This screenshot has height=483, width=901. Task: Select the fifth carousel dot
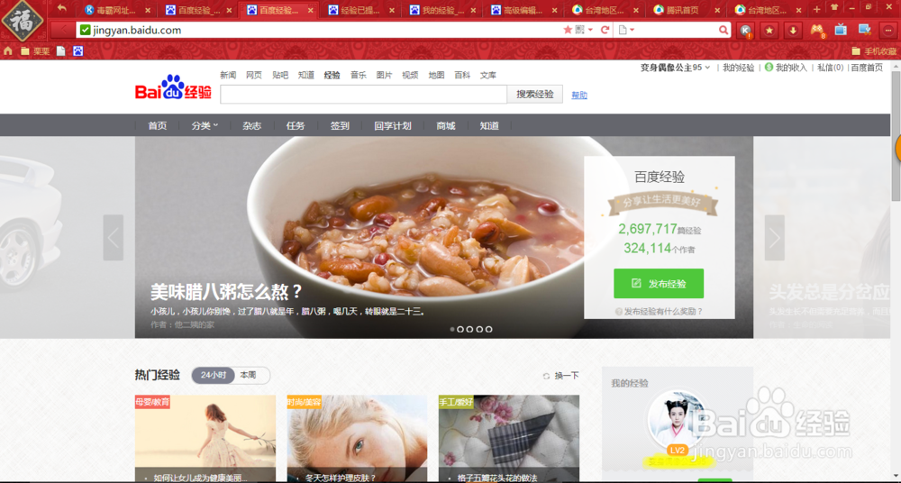(488, 330)
